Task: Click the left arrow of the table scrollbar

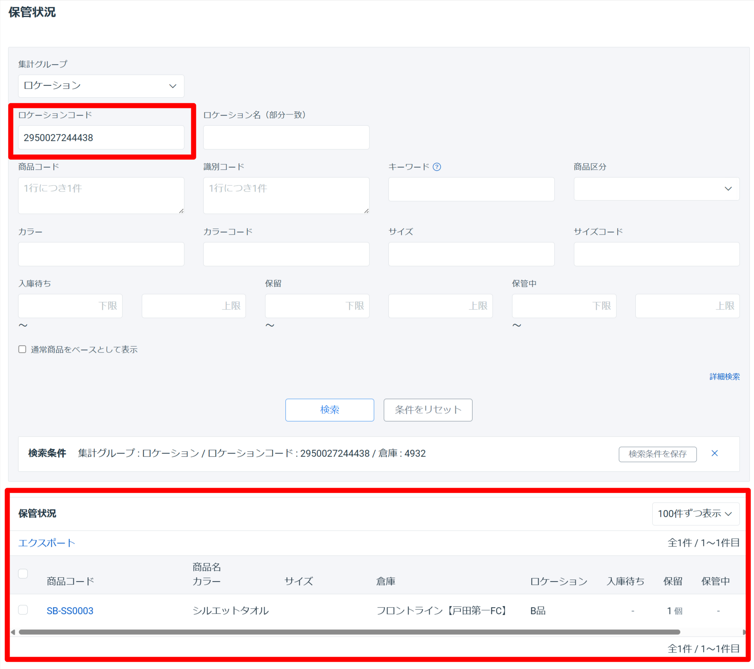Action: point(13,632)
